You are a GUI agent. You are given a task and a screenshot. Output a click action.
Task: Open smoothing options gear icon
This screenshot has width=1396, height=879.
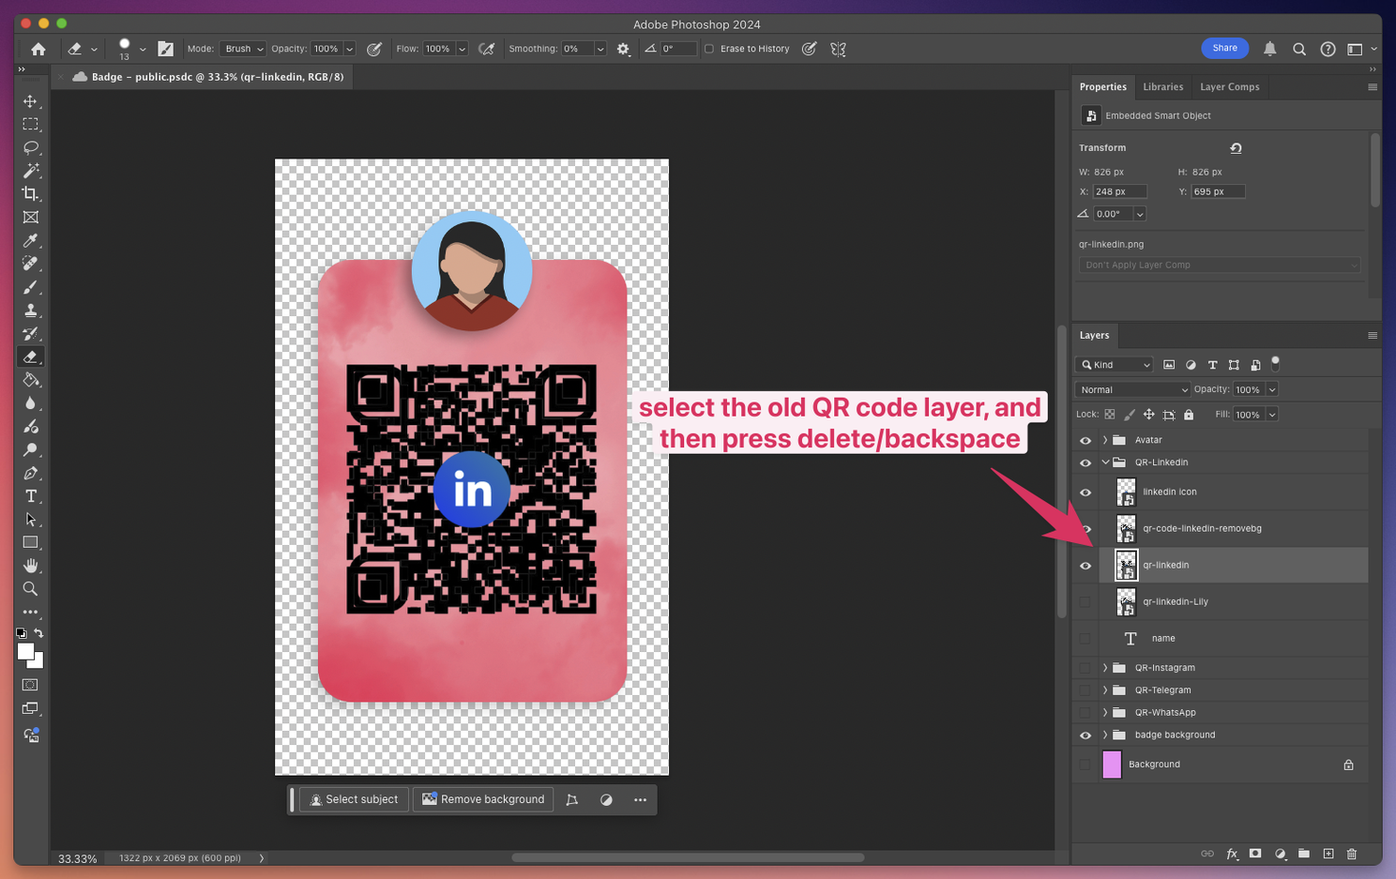click(623, 49)
